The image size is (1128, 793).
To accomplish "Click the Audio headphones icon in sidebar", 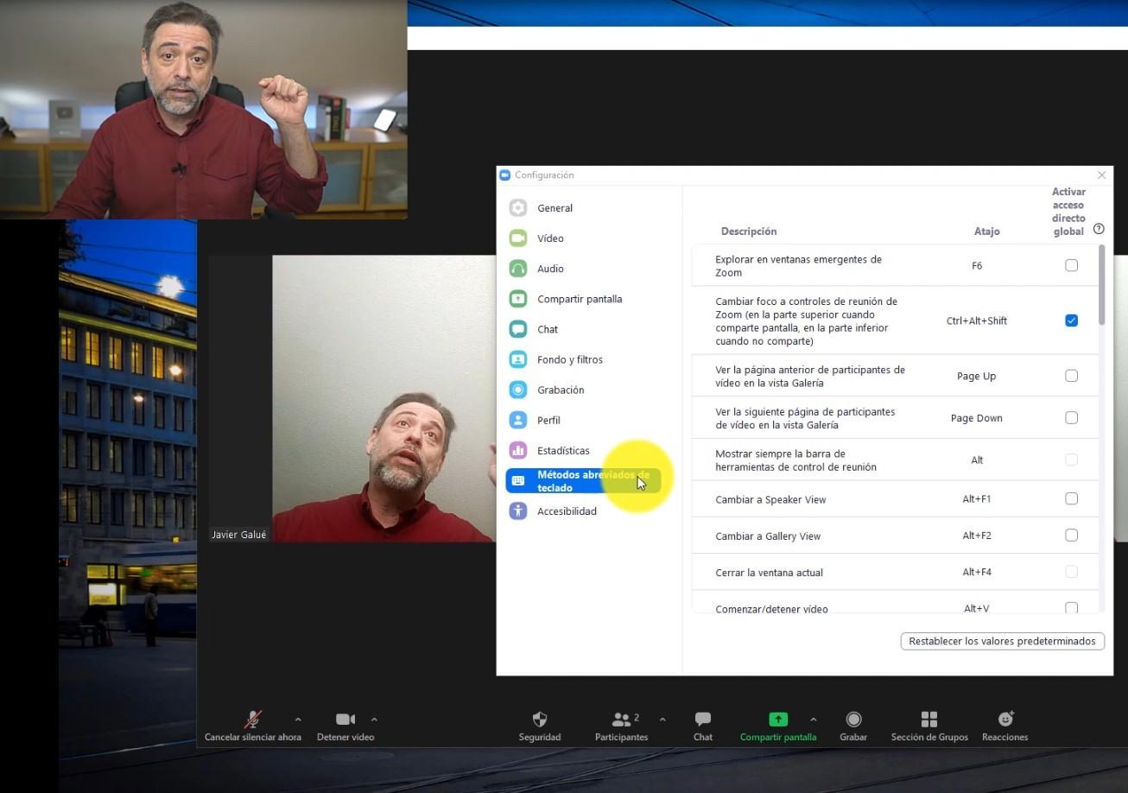I will click(x=518, y=269).
